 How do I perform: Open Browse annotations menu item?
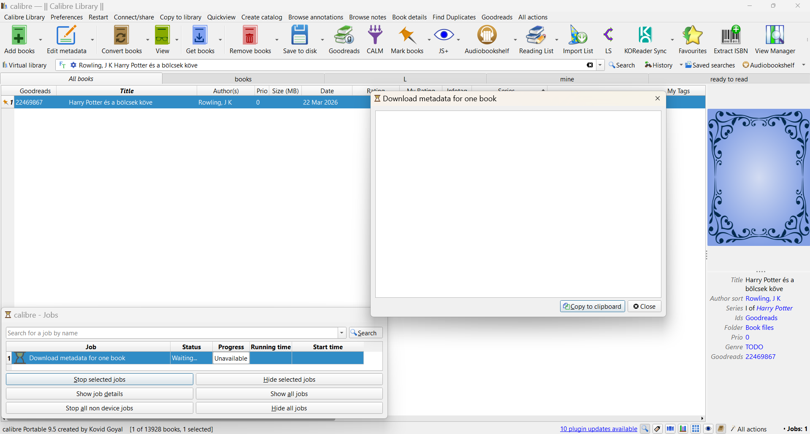click(x=316, y=17)
